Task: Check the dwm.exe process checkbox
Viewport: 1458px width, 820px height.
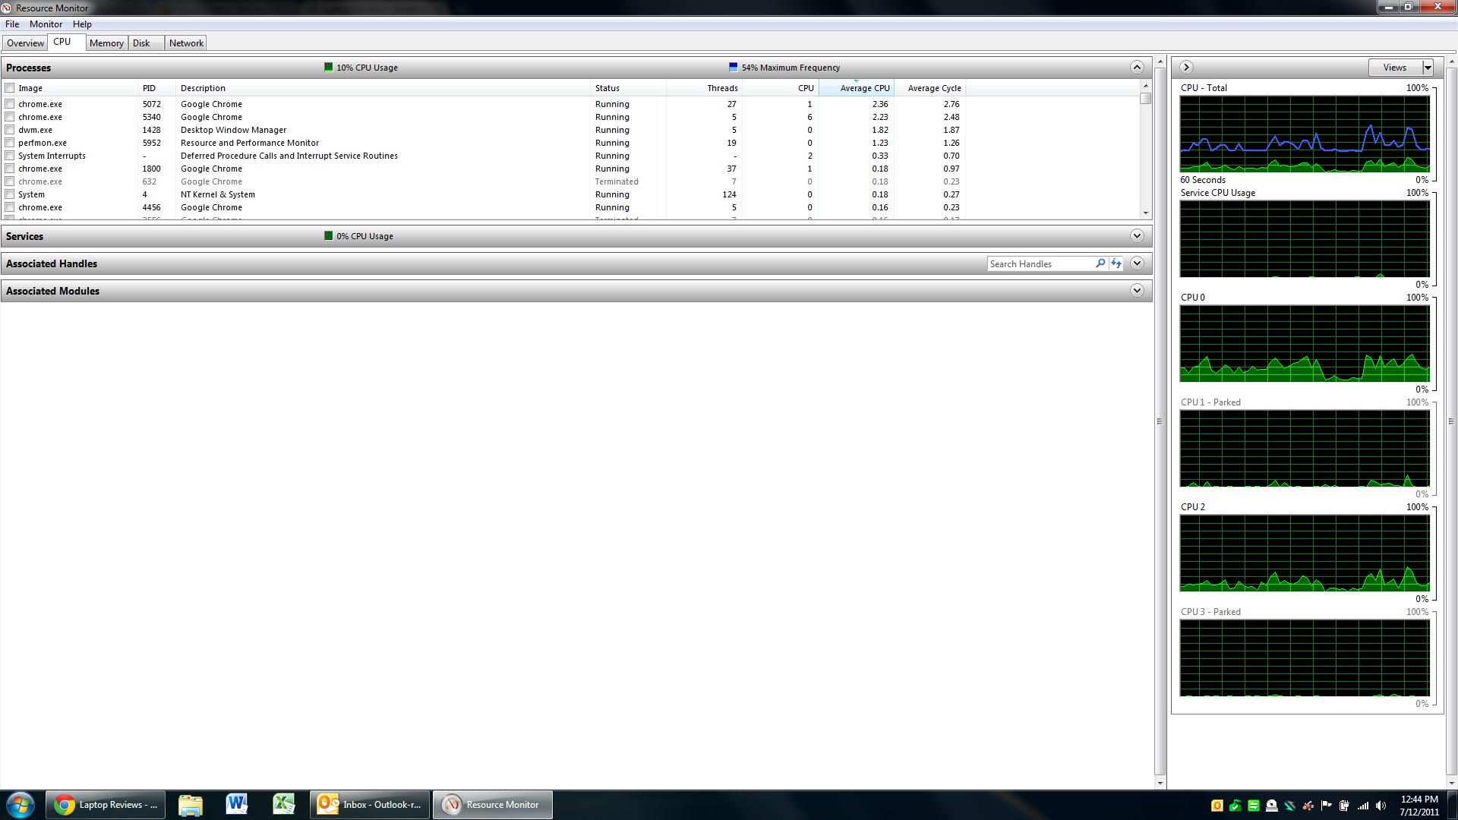Action: [x=10, y=130]
